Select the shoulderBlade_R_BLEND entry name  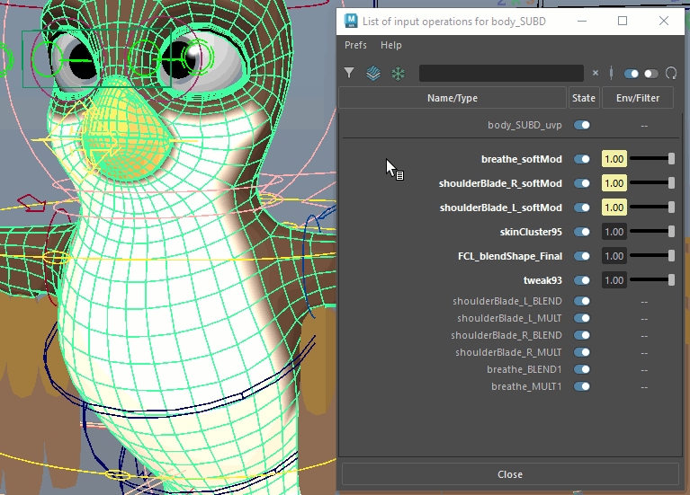point(506,335)
